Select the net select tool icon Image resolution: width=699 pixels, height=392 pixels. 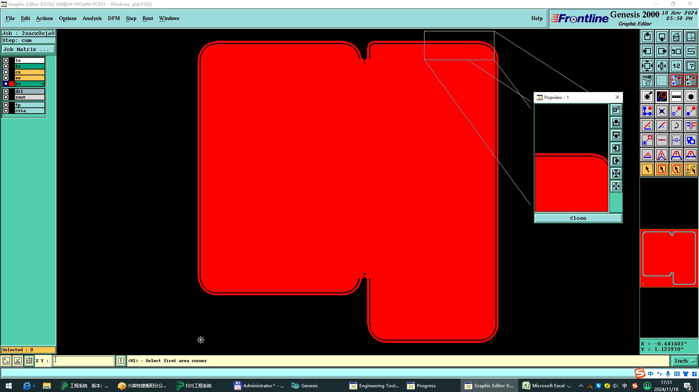pos(691,169)
